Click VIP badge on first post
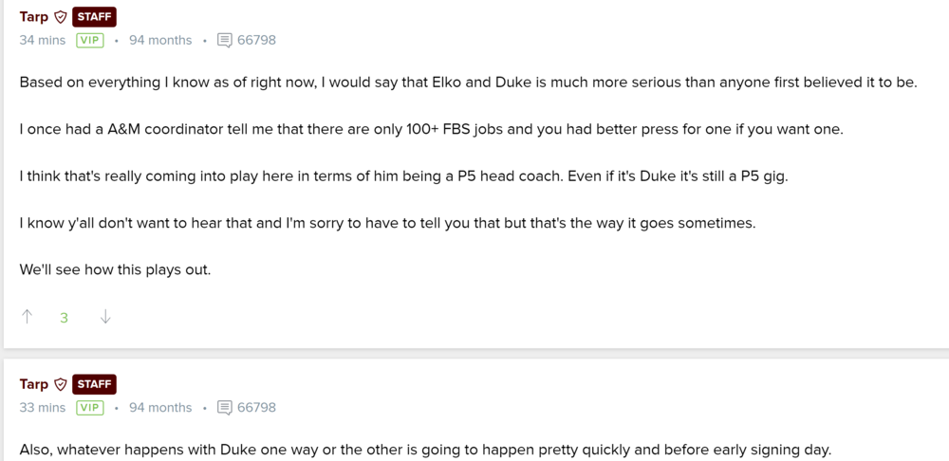Viewport: 949px width, 461px height. pos(89,41)
